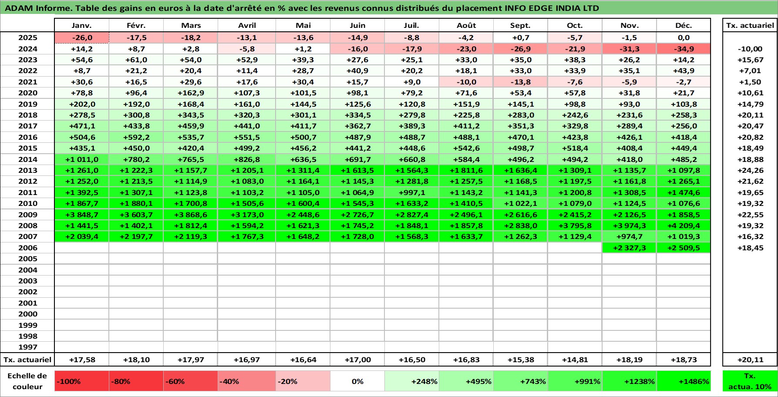Screen dimensions: 778x397
Task: Click the -40% color scale swatch
Action: (247, 381)
